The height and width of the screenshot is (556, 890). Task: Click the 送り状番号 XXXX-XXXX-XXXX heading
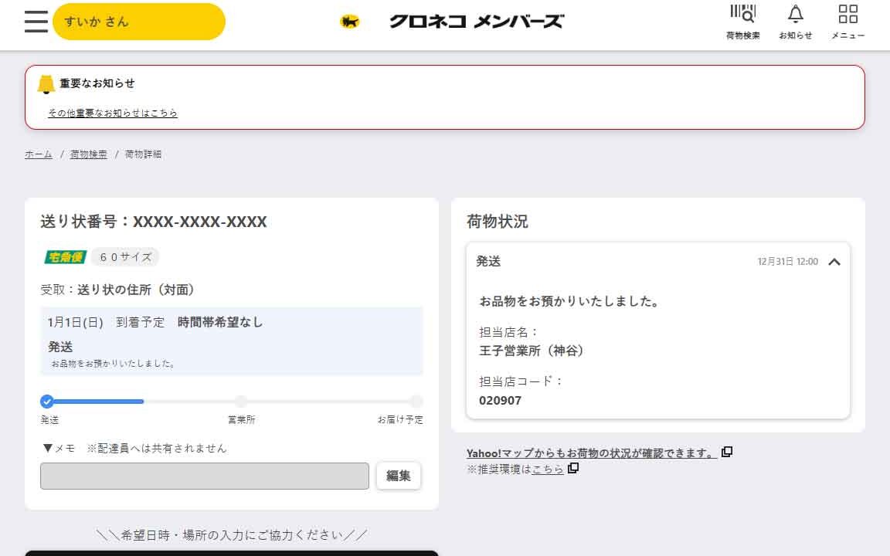(x=153, y=222)
